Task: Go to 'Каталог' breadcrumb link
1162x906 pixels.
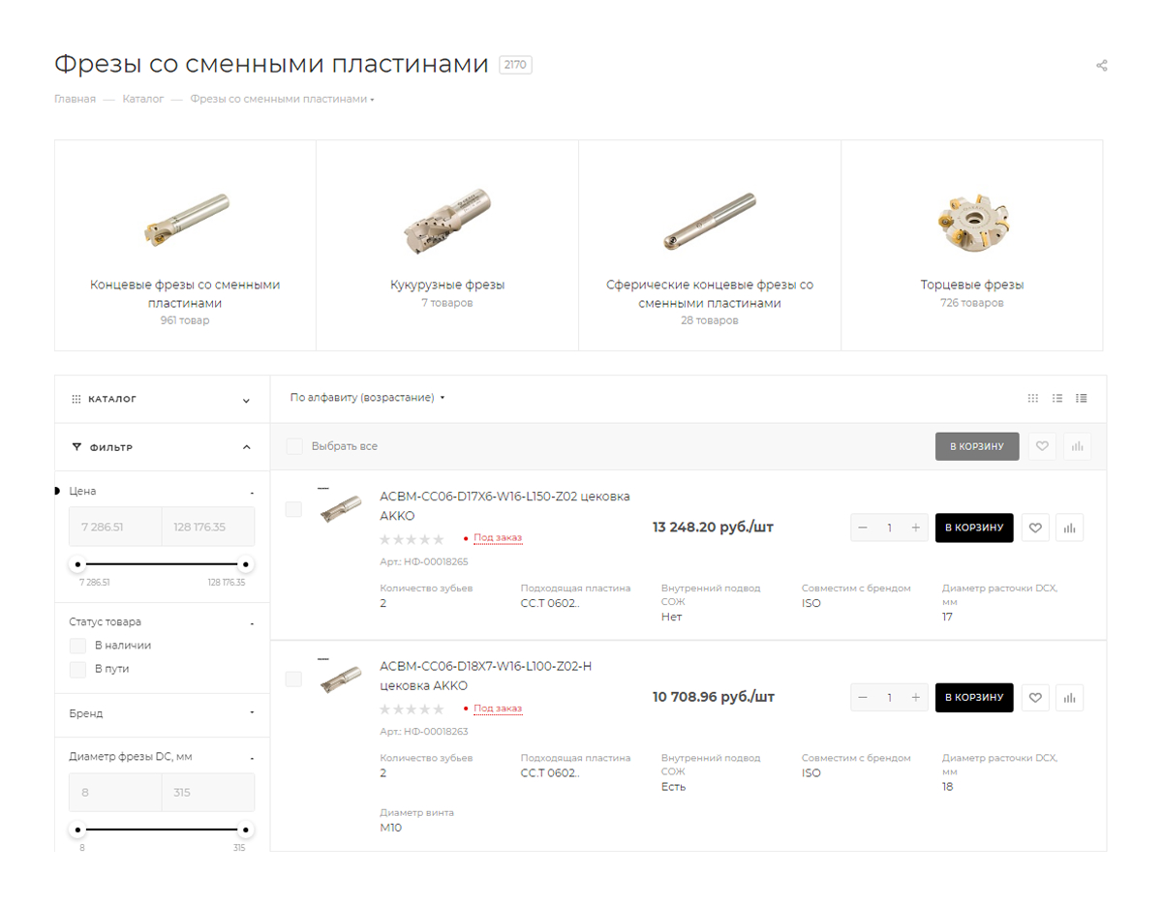Action: 143,99
